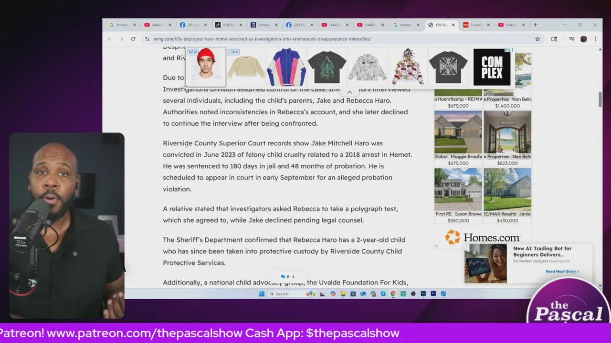Open the cream sweater product with -30% tag
This screenshot has width=611, height=343.
click(246, 67)
